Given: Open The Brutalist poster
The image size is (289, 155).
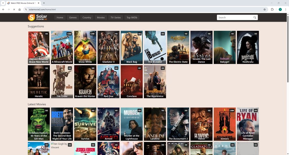Looking at the screenshot, I should 155,48.
